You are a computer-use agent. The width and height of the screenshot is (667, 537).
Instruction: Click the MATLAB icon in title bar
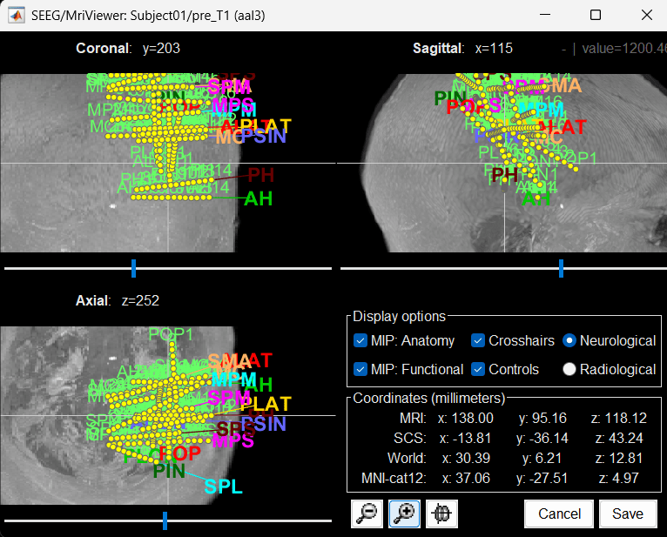point(15,15)
